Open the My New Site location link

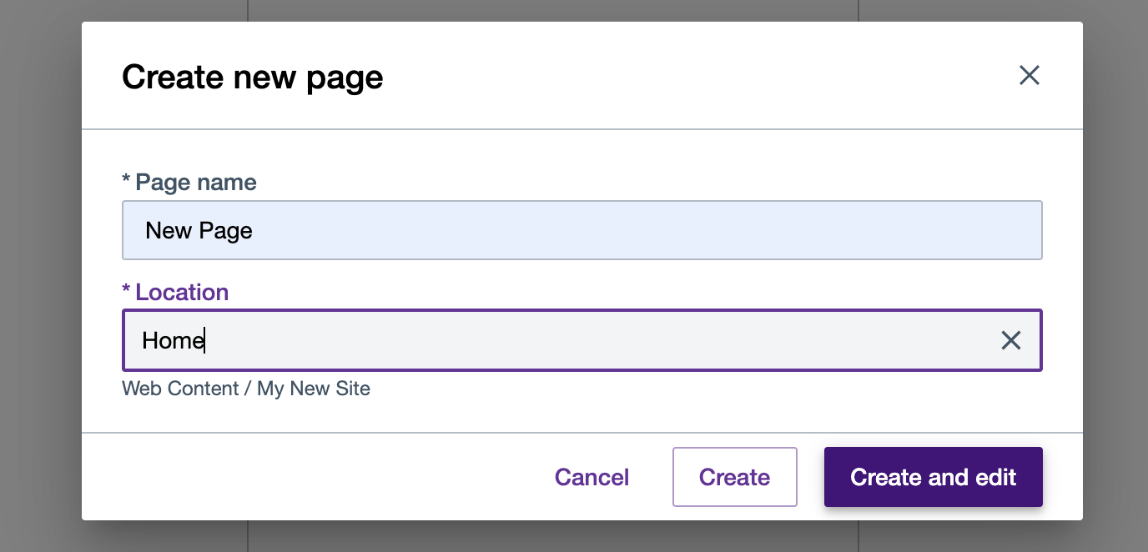(314, 389)
